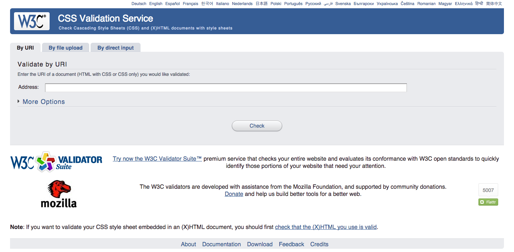514x252 pixels.
Task: Open the check that the (X)HTML is valid link
Action: point(326,227)
